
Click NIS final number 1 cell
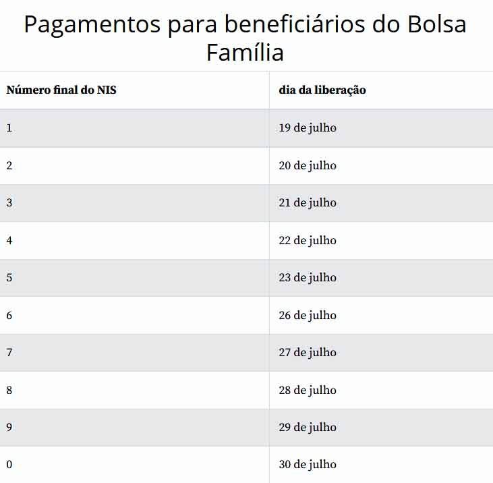pos(9,127)
